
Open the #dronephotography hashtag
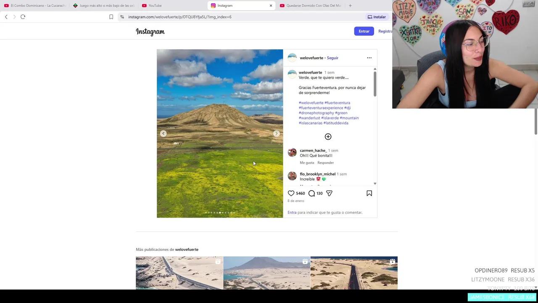[x=316, y=113]
